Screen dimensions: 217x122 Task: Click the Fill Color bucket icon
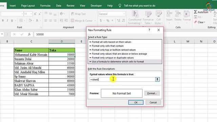[x=30, y=20]
